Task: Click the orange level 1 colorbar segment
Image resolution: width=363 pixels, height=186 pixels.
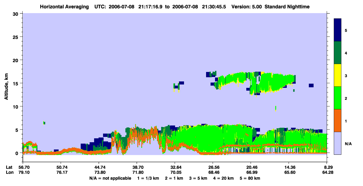Action: [x=338, y=120]
